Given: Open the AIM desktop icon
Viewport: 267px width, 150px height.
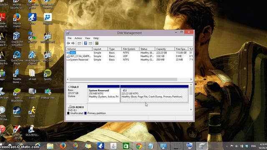Looking at the screenshot, I should point(33,112).
